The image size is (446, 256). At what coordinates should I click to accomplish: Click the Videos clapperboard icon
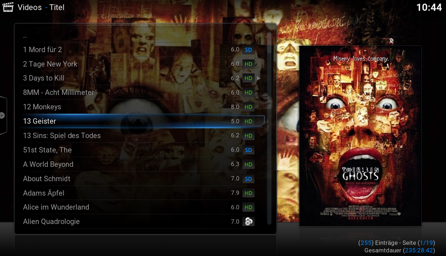click(8, 7)
